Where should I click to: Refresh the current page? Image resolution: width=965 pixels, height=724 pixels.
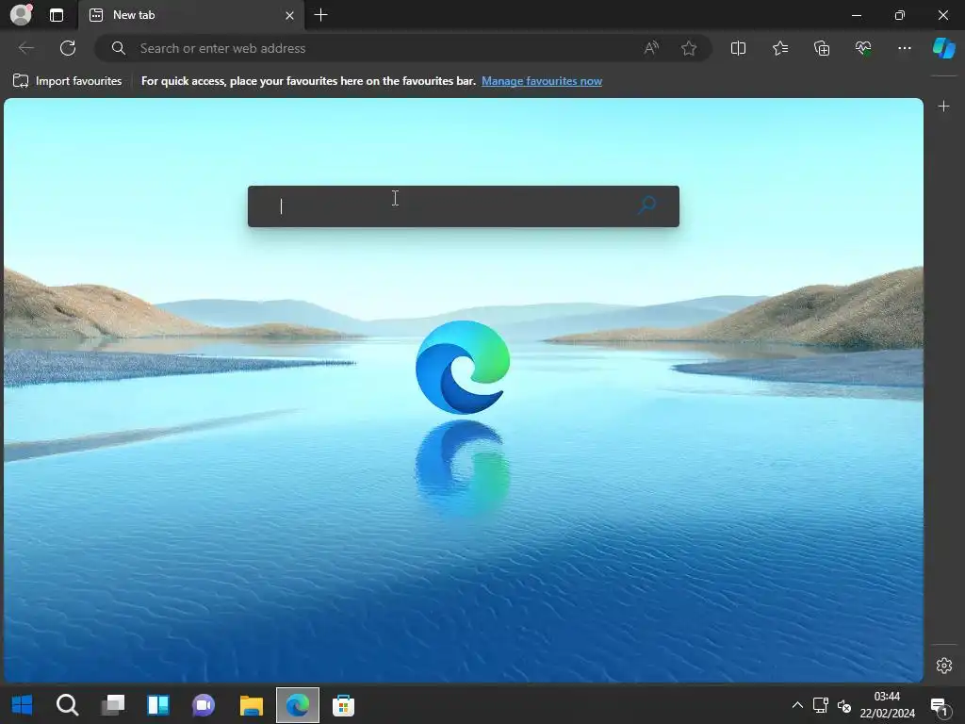pyautogui.click(x=68, y=48)
